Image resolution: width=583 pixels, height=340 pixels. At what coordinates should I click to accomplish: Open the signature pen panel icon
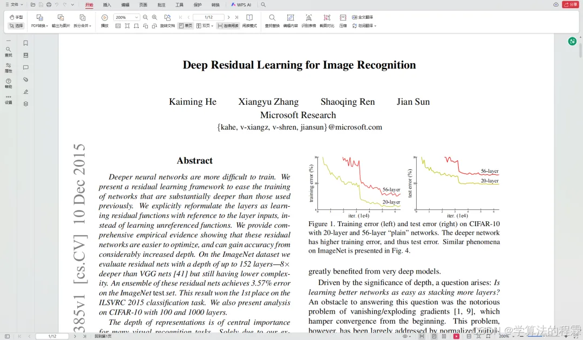(x=26, y=92)
